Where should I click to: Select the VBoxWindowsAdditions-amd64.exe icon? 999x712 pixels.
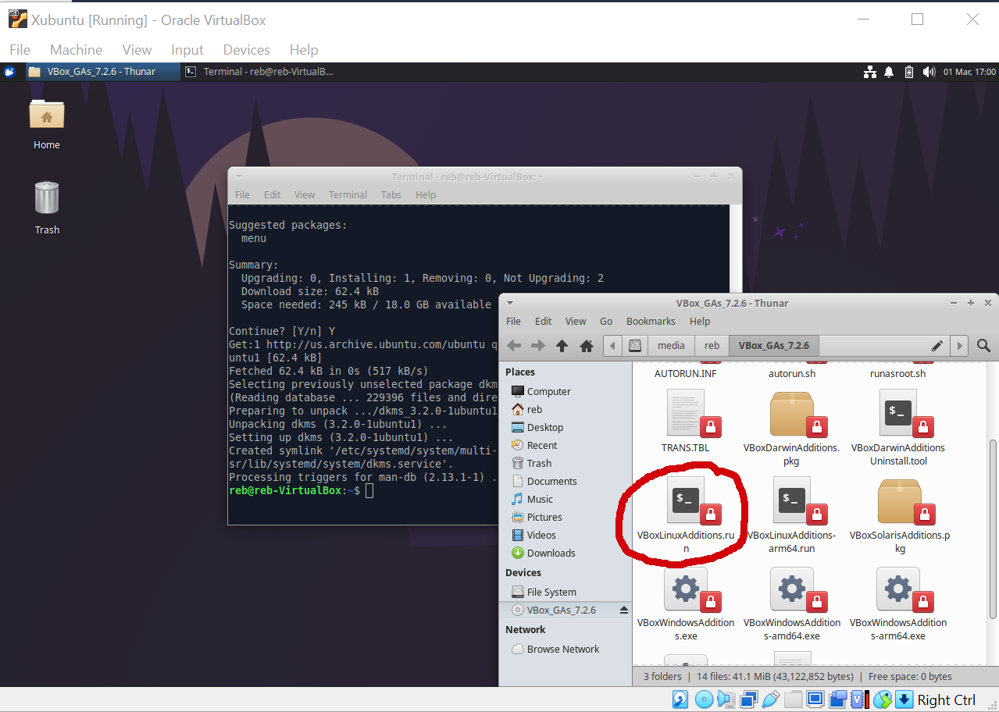(792, 605)
